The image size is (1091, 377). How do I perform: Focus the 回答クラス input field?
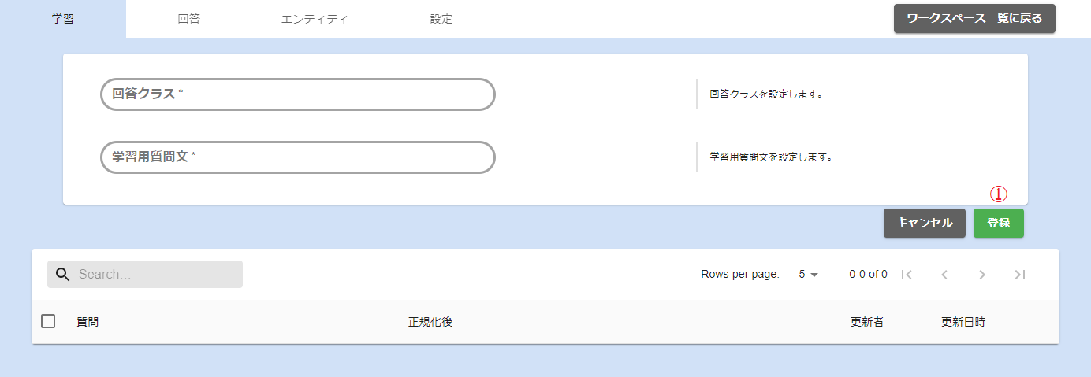[x=298, y=94]
